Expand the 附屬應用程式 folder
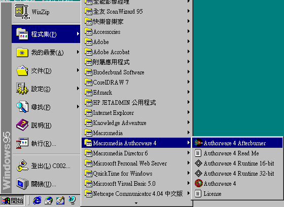The image size is (284, 207). (137, 62)
